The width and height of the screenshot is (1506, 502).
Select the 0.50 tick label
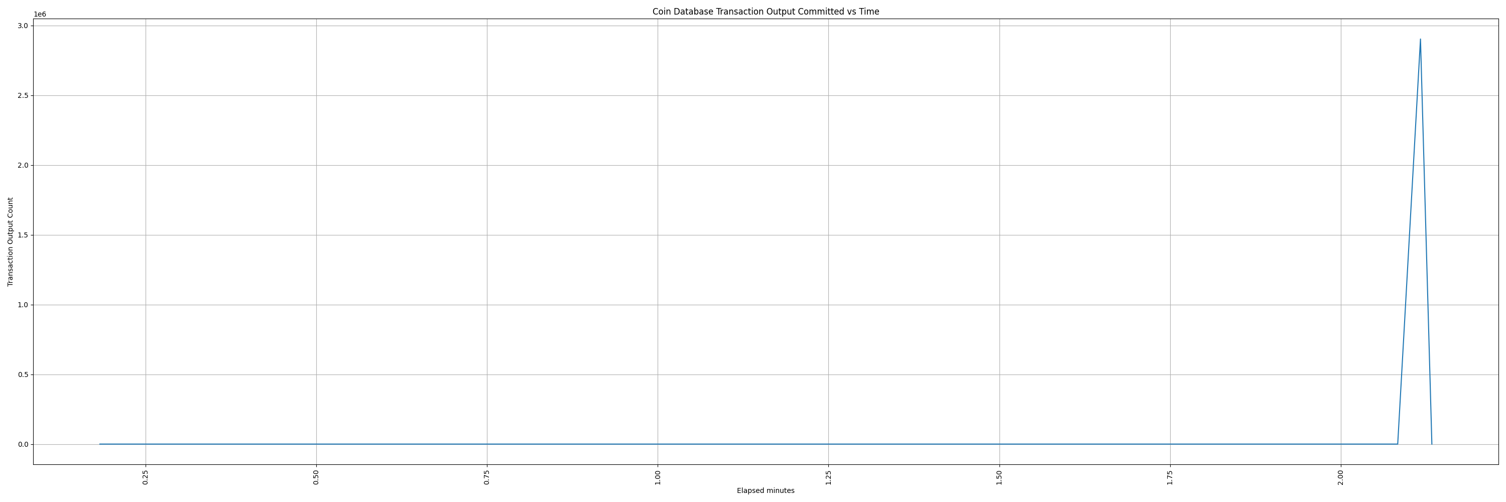tap(315, 476)
